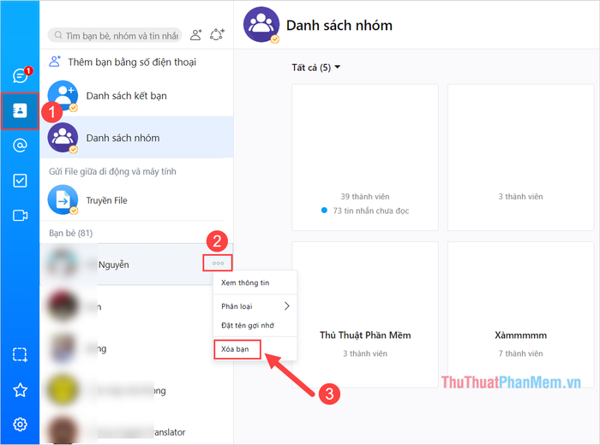Open the starred favorites icon

coord(20,390)
